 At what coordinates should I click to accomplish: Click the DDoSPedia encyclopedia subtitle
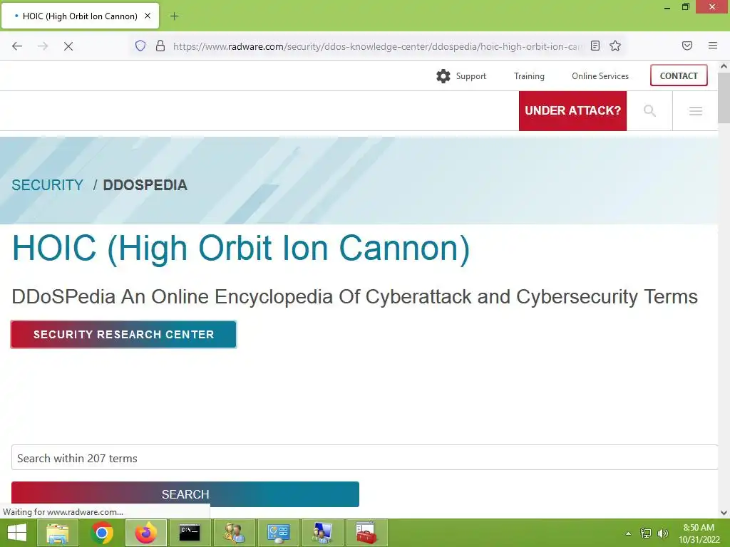pyautogui.click(x=354, y=297)
